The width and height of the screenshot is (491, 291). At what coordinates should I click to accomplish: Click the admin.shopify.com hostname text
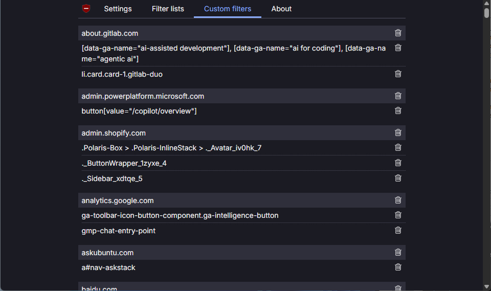coord(114,133)
